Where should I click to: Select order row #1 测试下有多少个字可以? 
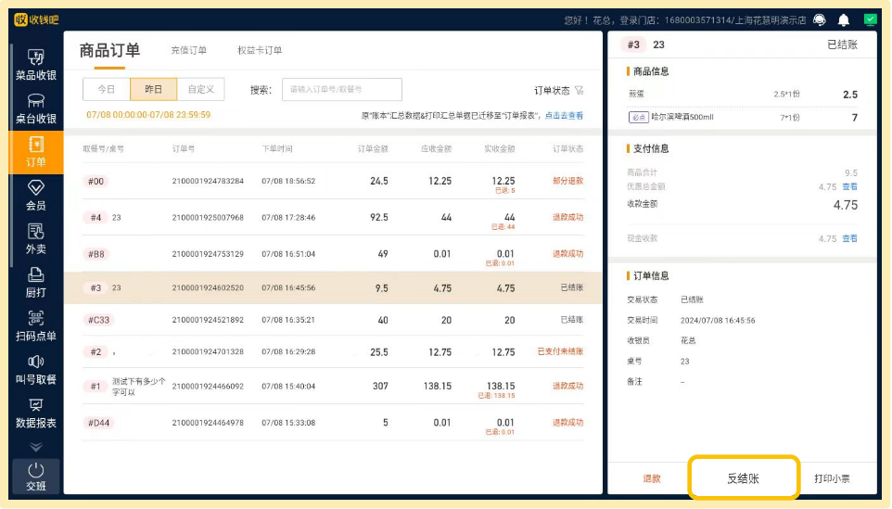coord(333,387)
